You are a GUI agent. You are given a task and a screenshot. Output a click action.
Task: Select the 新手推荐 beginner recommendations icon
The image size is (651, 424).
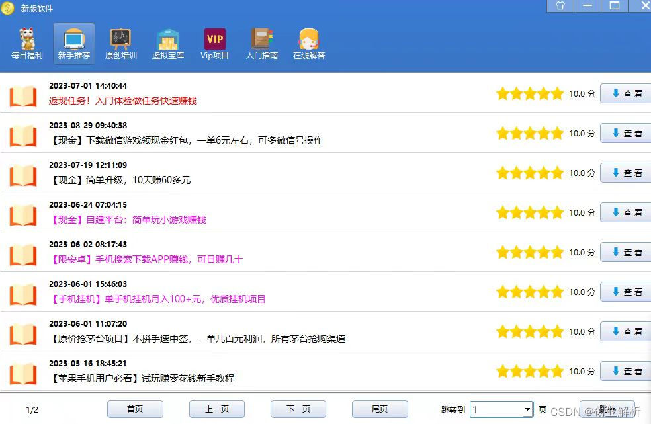click(x=73, y=43)
